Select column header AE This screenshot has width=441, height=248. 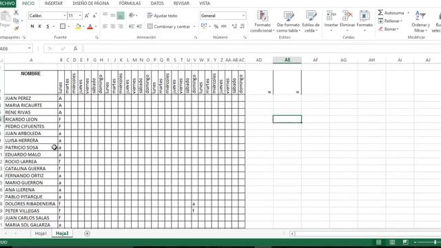tap(287, 60)
